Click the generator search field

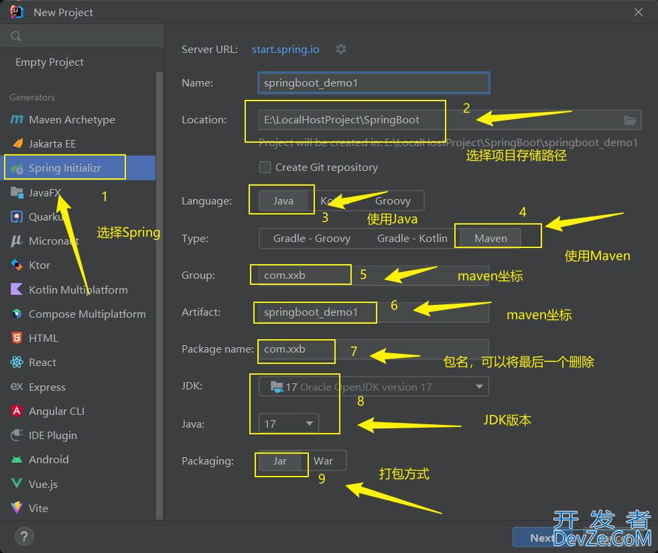coord(82,36)
